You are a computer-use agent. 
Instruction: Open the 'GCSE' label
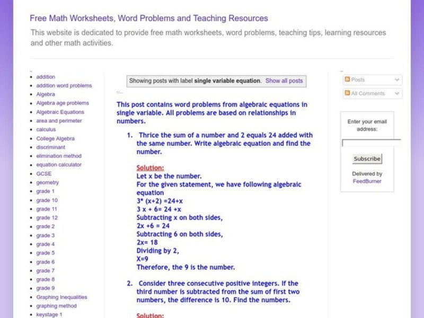[42, 173]
